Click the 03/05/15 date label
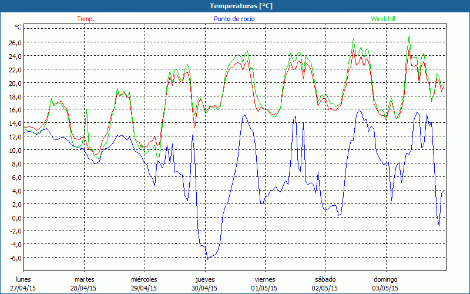 click(385, 288)
